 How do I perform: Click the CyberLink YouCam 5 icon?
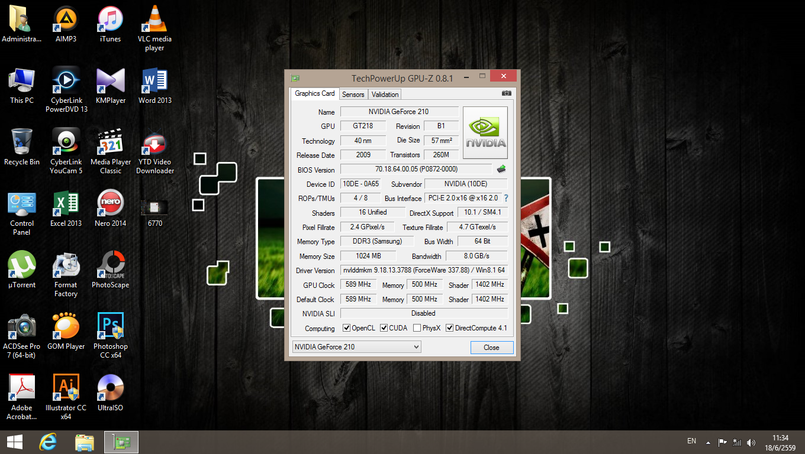pyautogui.click(x=66, y=151)
